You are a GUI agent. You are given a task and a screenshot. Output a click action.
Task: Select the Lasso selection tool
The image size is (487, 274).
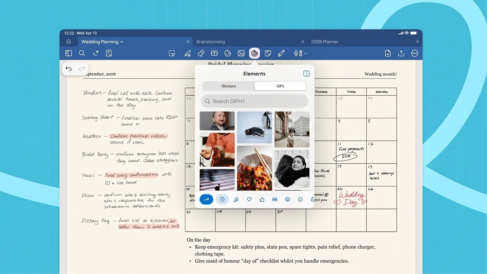pos(172,53)
